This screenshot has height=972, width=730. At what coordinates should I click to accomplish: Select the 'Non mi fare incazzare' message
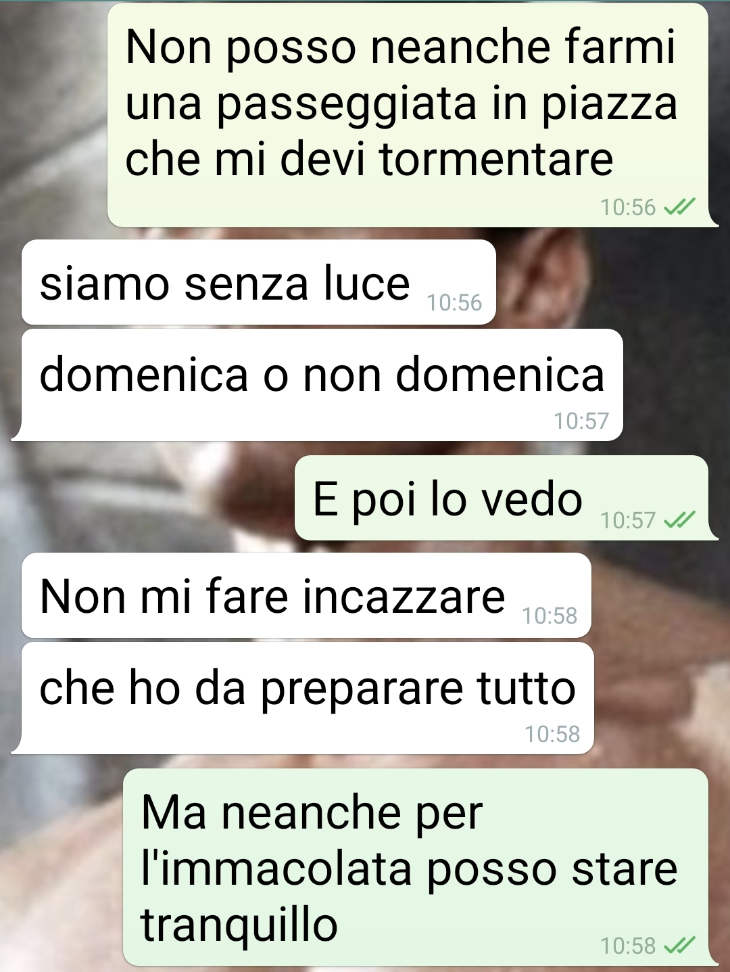tap(306, 595)
